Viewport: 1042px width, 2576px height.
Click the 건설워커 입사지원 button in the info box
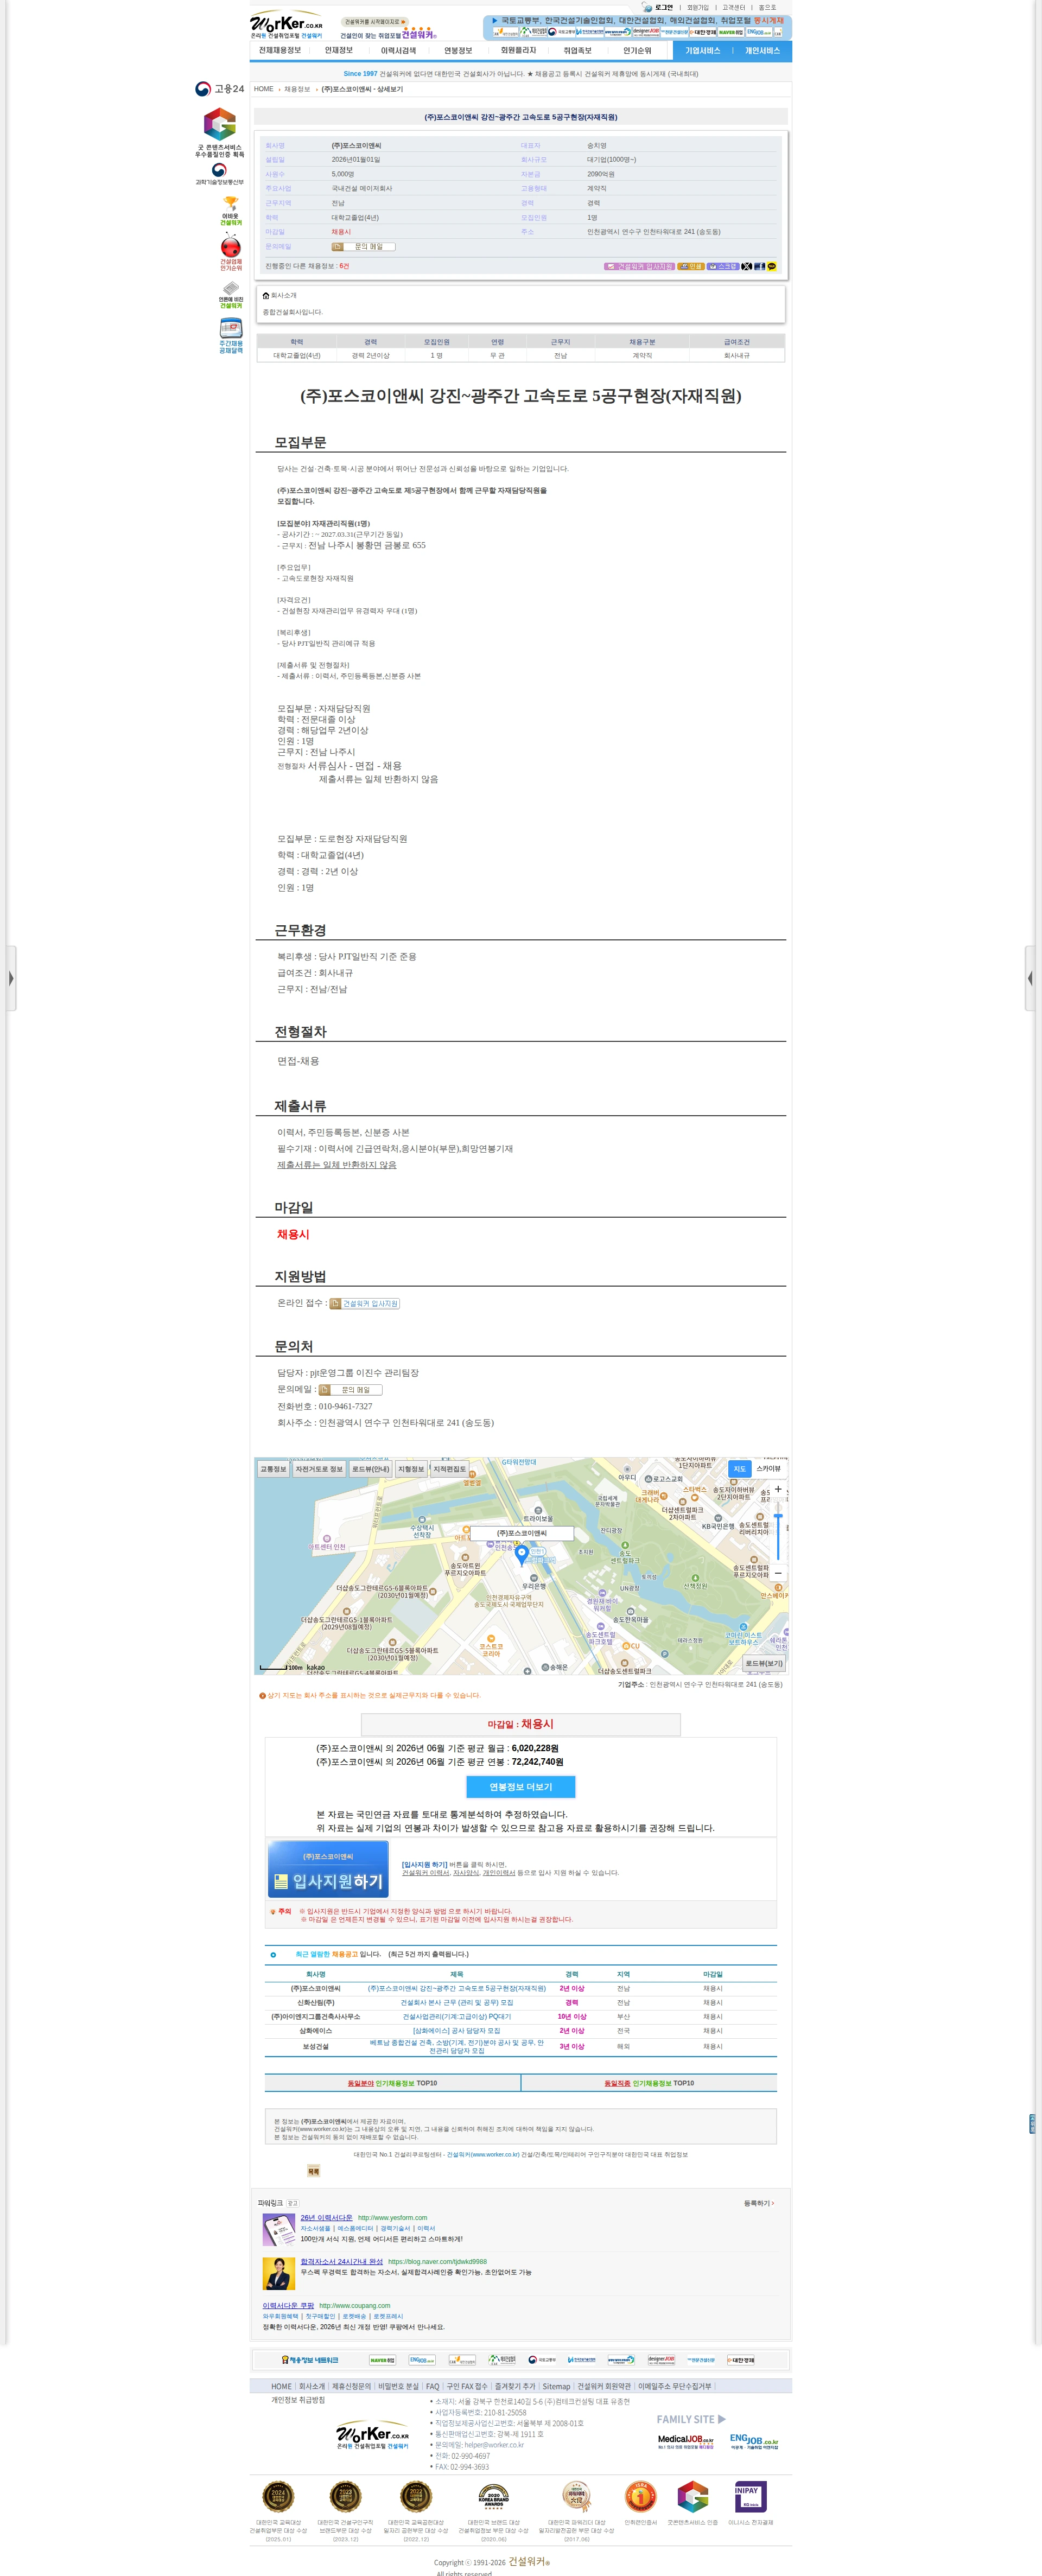[x=639, y=267]
